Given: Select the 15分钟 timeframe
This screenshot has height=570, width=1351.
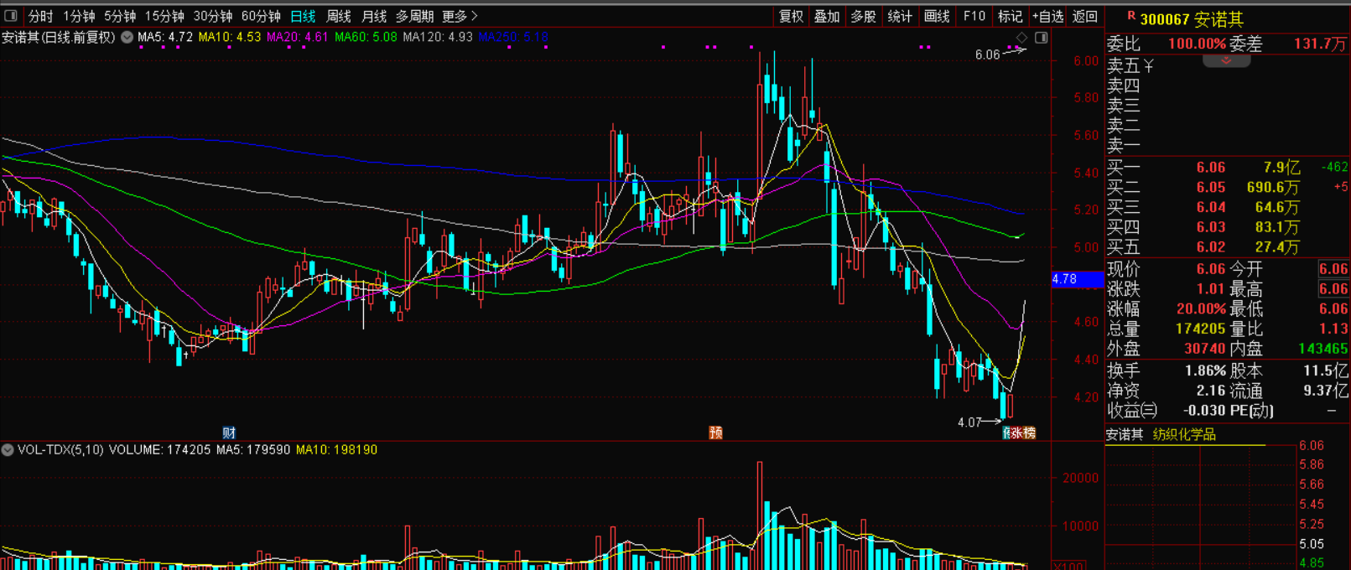Looking at the screenshot, I should coord(164,16).
